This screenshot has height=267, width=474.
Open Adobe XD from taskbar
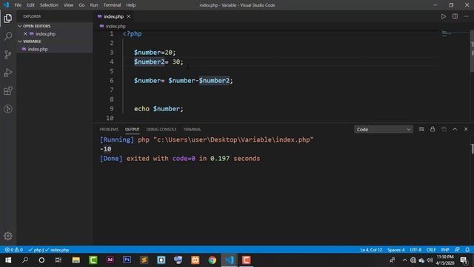click(110, 260)
